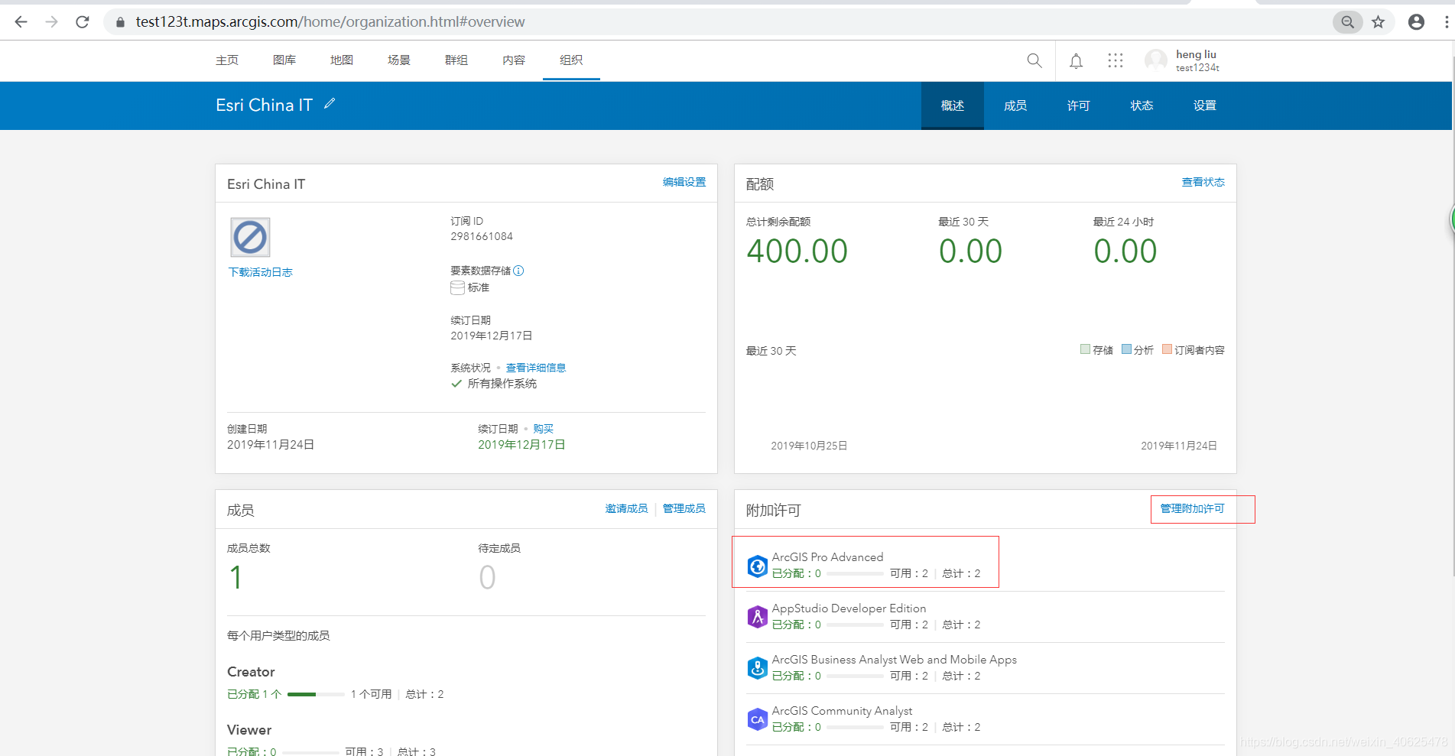Image resolution: width=1455 pixels, height=756 pixels.
Task: Click the ArcGIS Pro Advanced license name
Action: pos(827,557)
